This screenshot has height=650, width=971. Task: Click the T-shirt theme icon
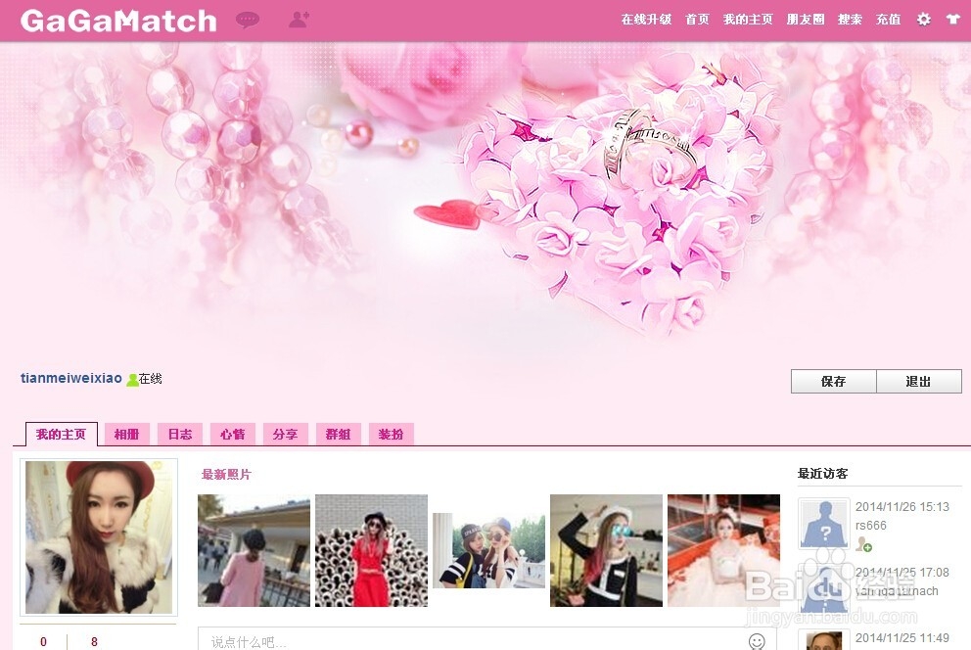[x=953, y=20]
